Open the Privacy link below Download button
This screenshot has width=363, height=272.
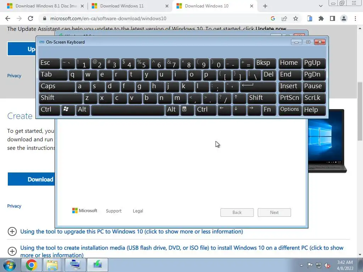pyautogui.click(x=14, y=206)
